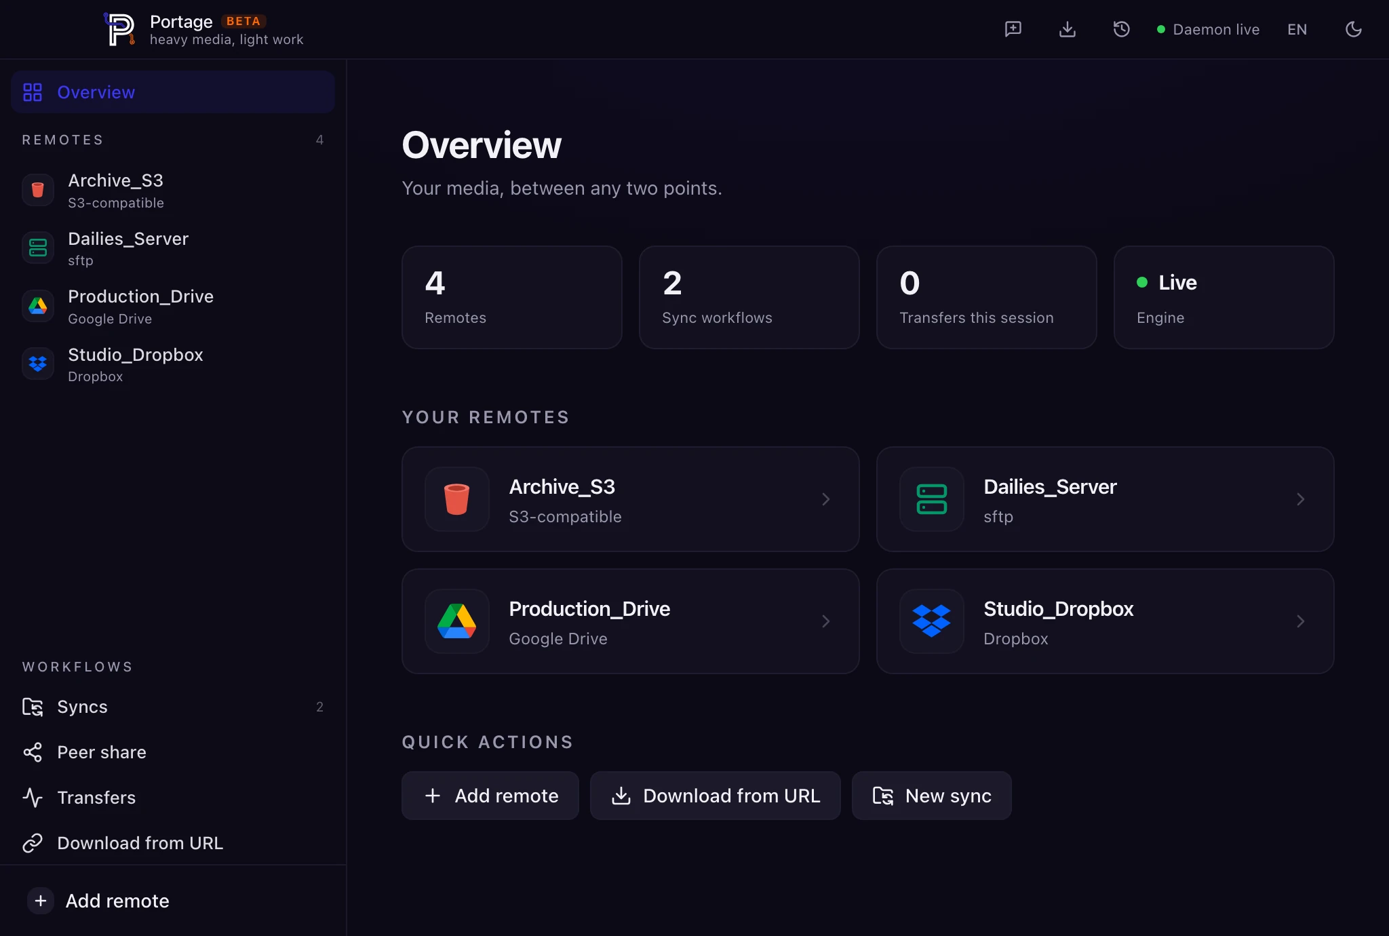
Task: Click the large sftp server icon
Action: (932, 499)
